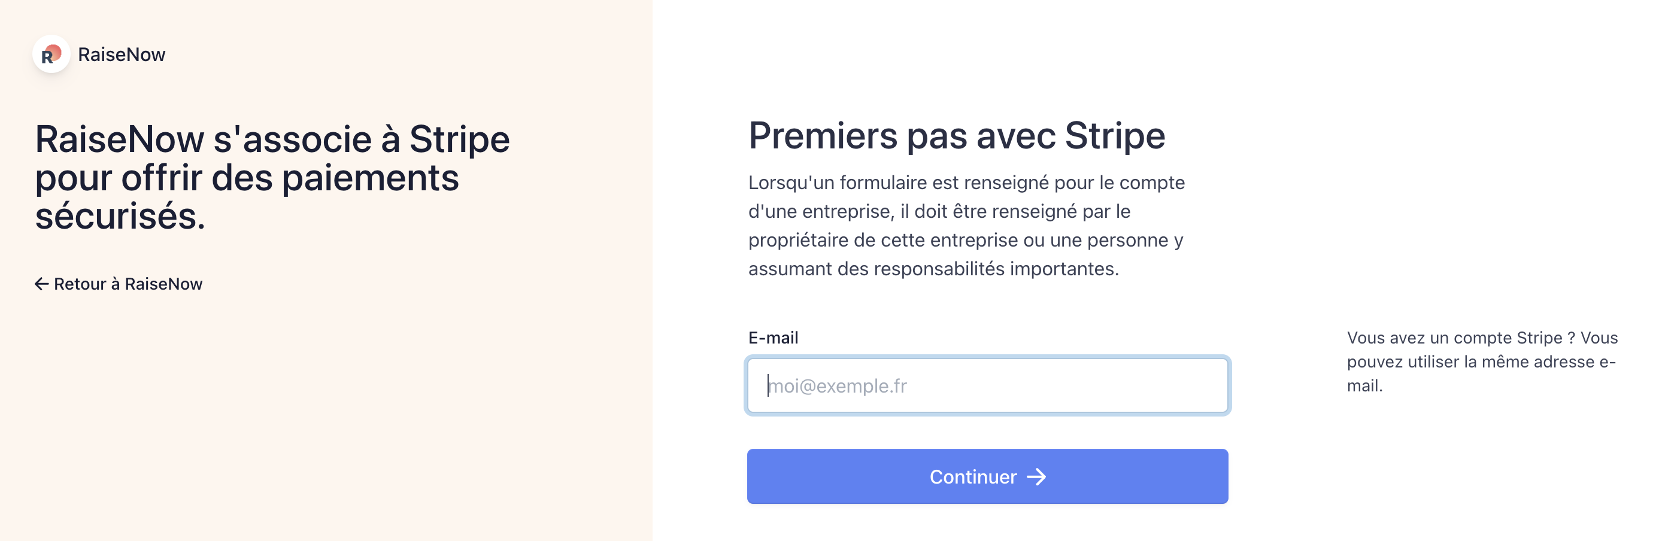
Task: Click the right arrow inside Continuer button
Action: (1036, 477)
